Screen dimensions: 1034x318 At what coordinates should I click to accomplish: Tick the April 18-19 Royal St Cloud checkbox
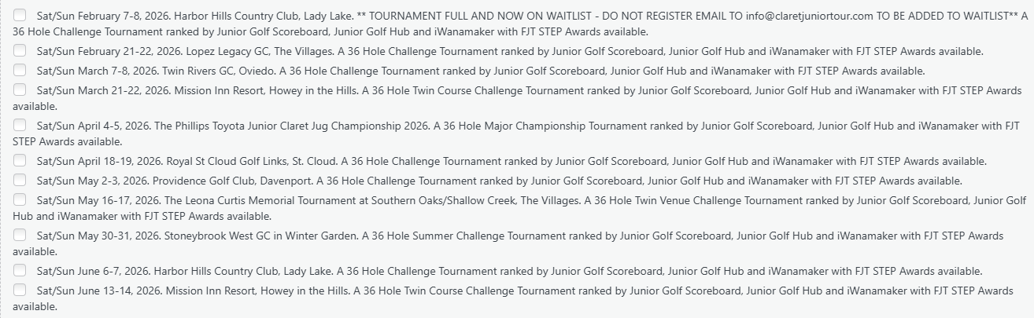[x=20, y=161]
